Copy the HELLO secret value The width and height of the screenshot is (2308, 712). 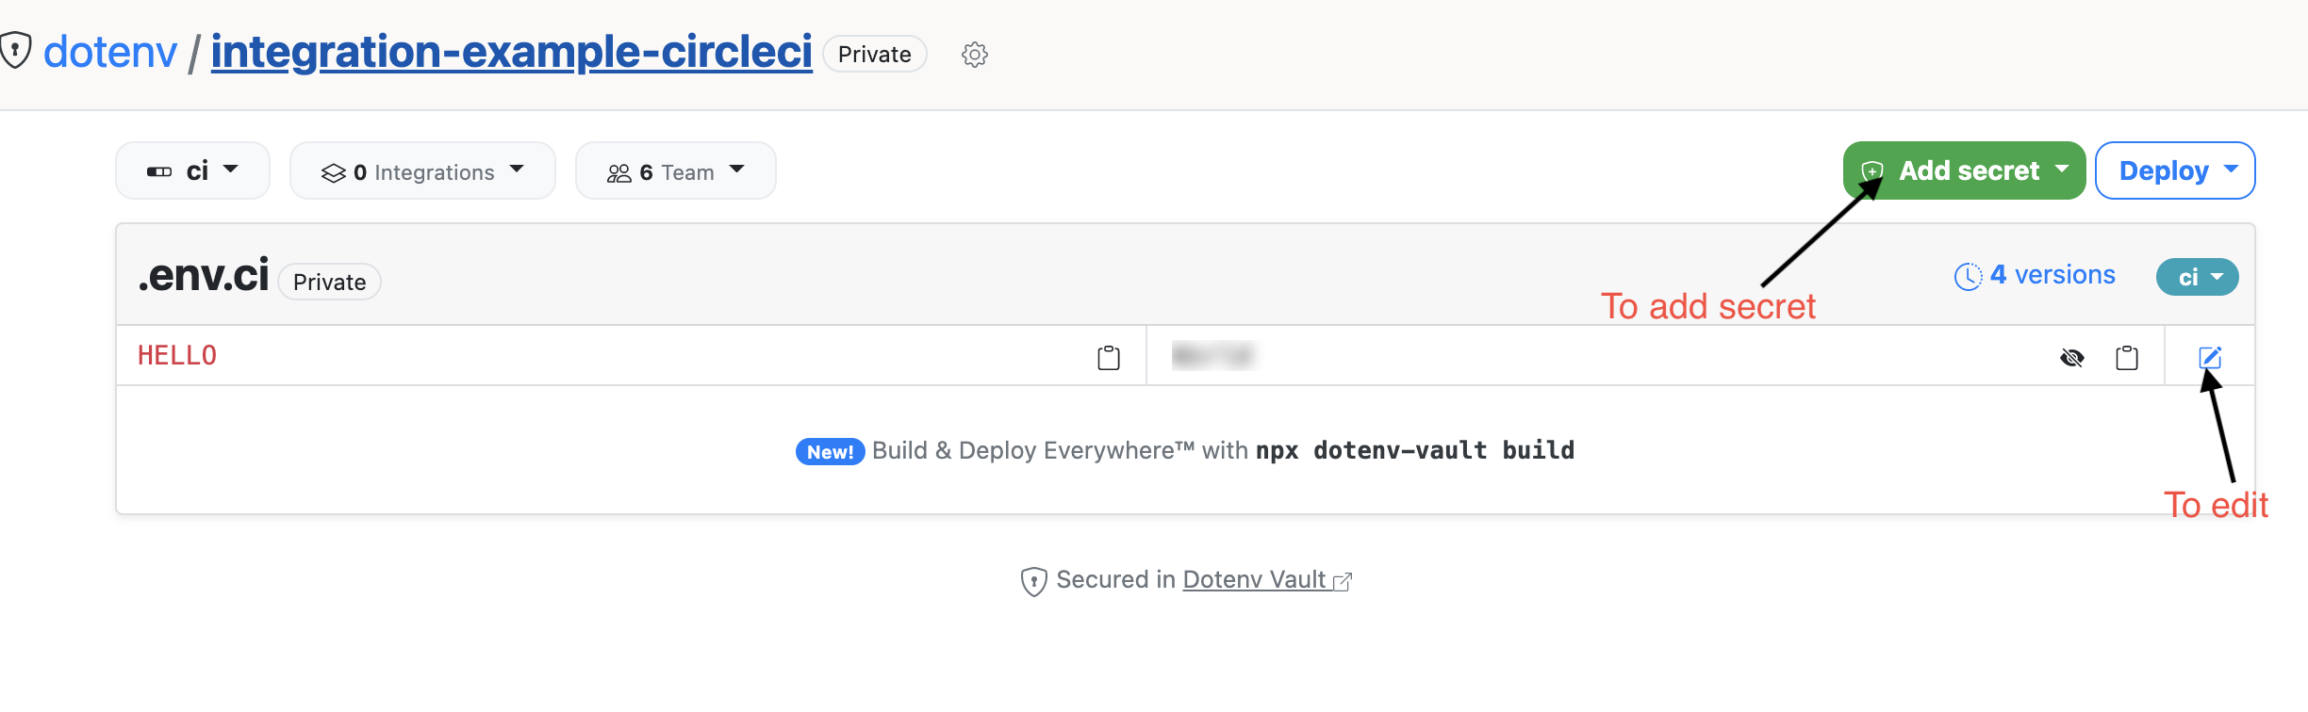[2127, 358]
